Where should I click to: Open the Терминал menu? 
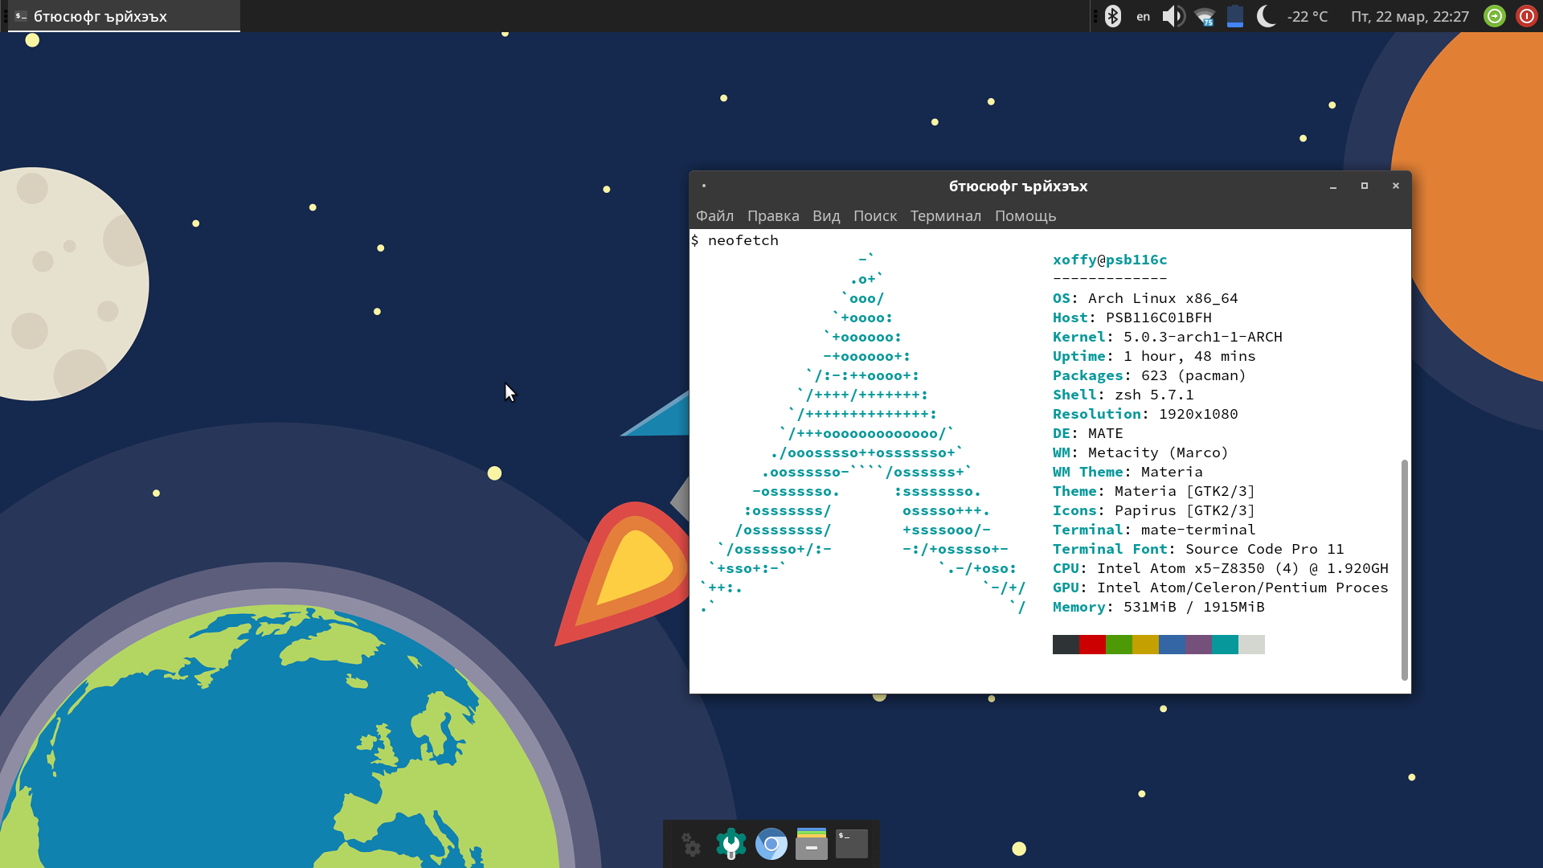946,215
